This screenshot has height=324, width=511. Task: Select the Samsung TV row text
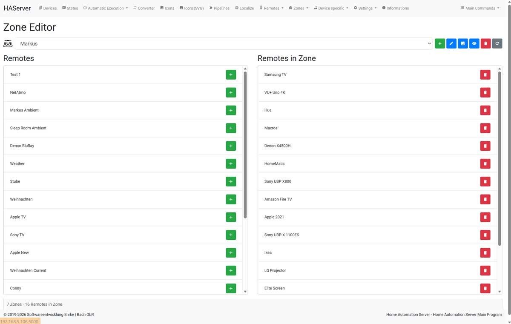click(x=275, y=75)
